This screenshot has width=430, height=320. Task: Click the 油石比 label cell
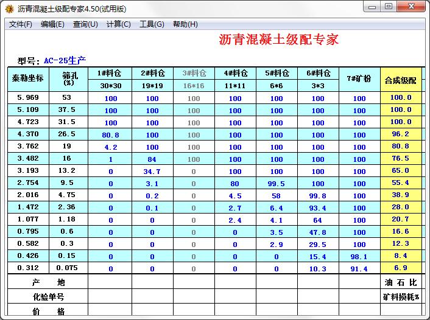(x=400, y=282)
